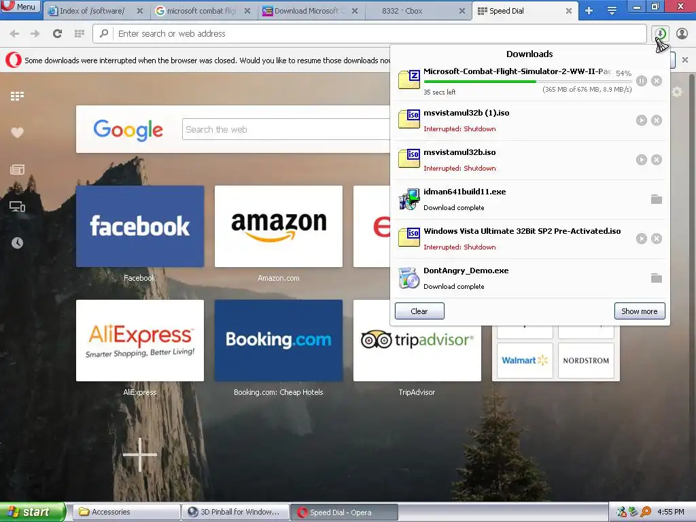The image size is (696, 522).
Task: Switch to the 8332 Cbox tab
Action: pyautogui.click(x=402, y=11)
